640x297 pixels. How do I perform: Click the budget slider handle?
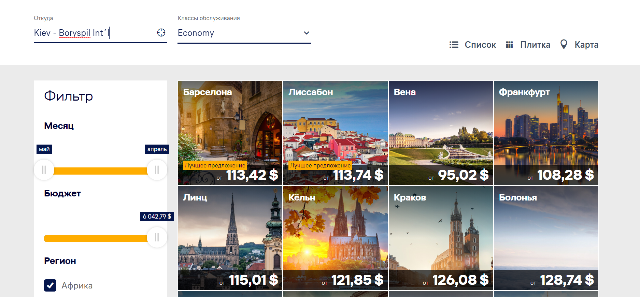click(157, 237)
